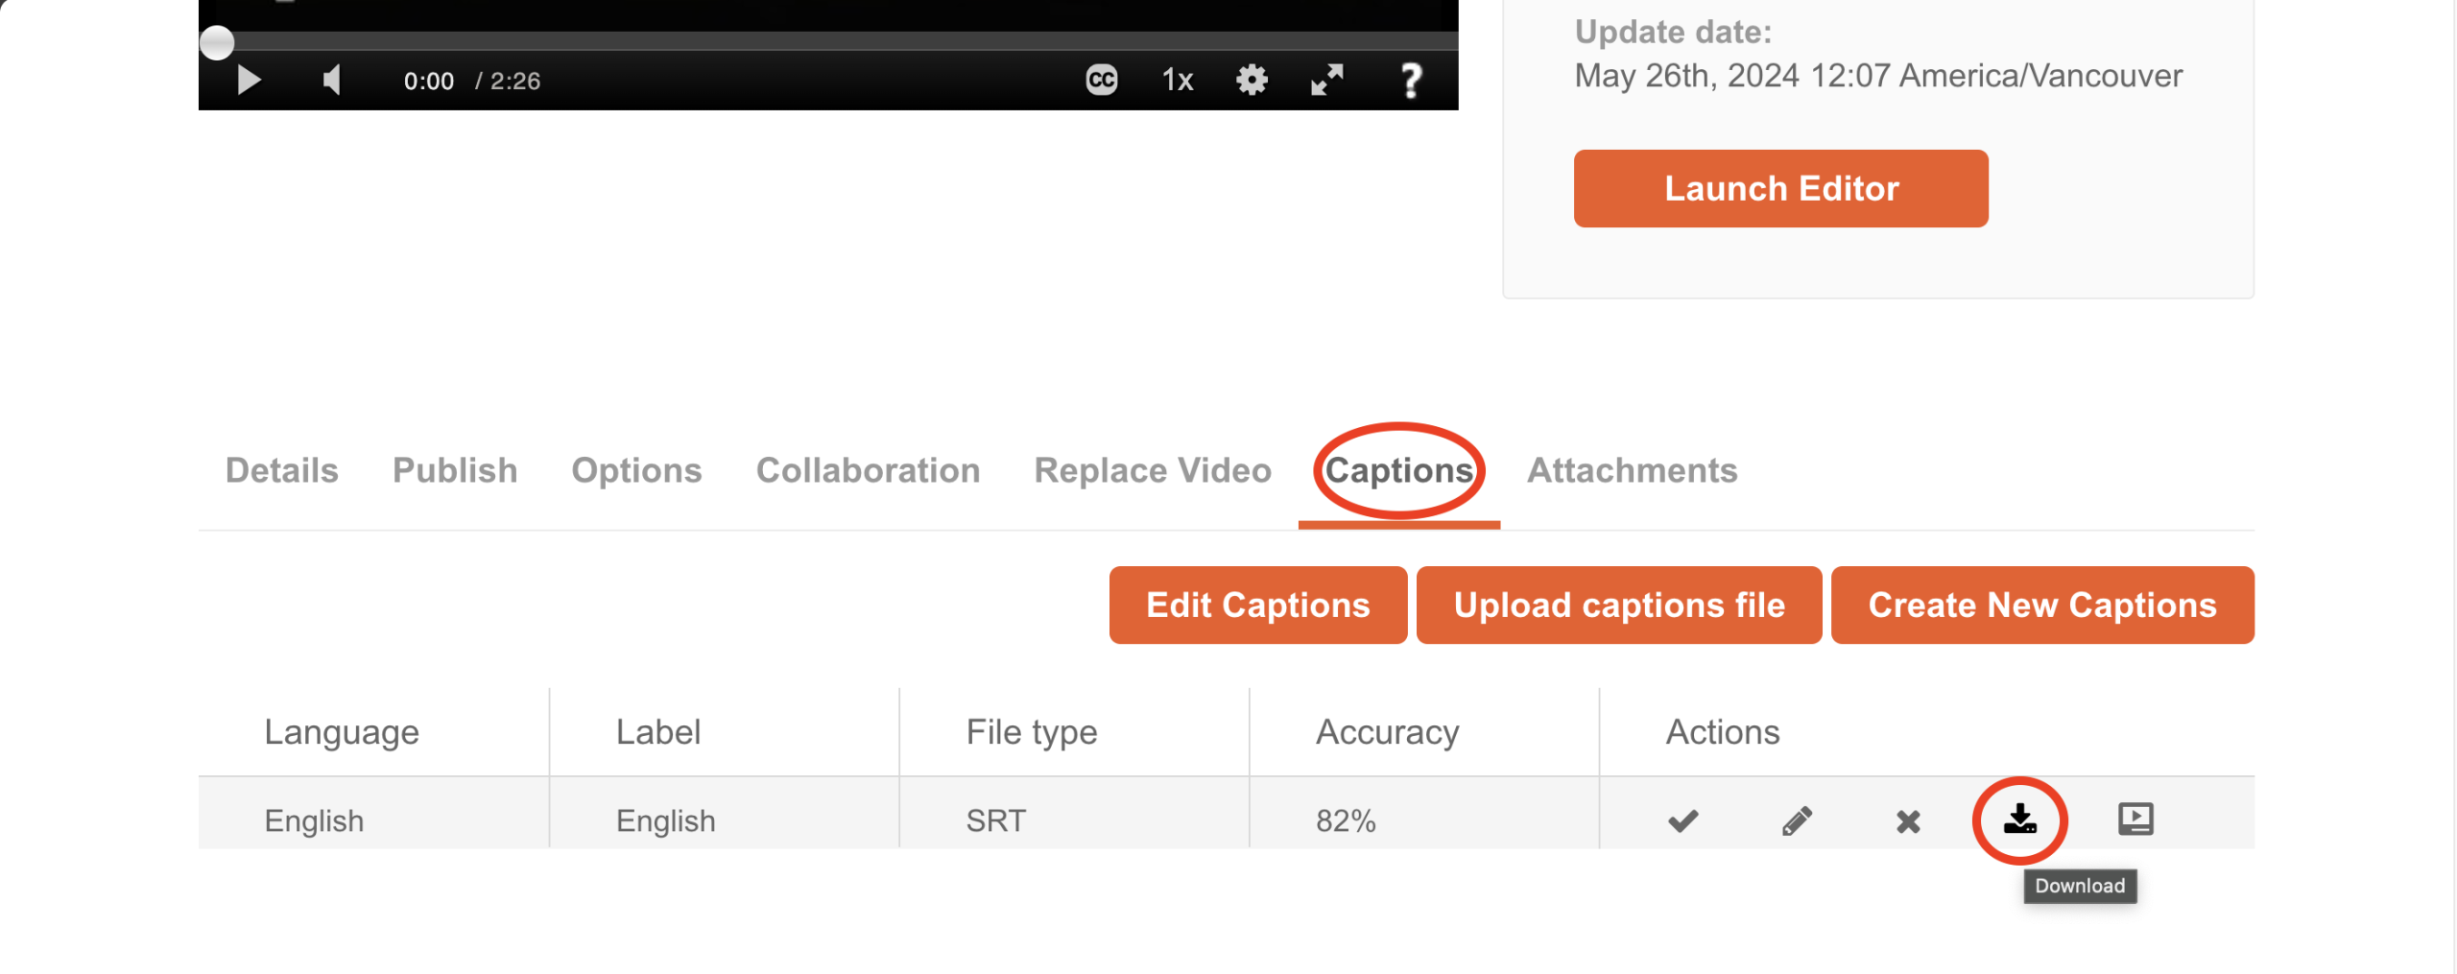Viewport: 2457px width, 974px height.
Task: Click the Edit Captions button
Action: [1257, 605]
